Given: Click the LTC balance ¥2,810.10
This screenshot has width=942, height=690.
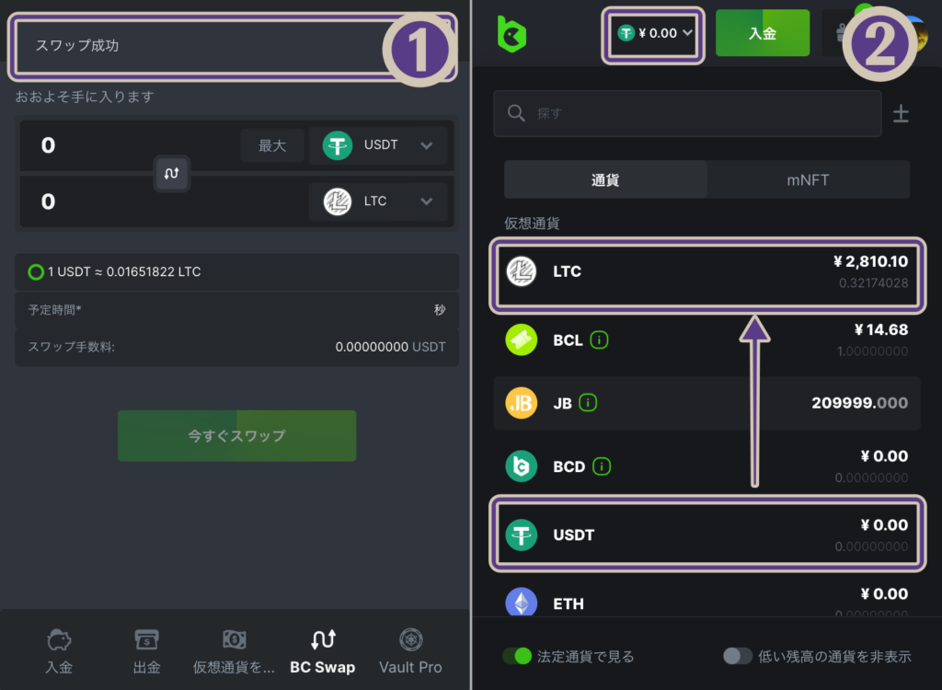Looking at the screenshot, I should click(870, 261).
